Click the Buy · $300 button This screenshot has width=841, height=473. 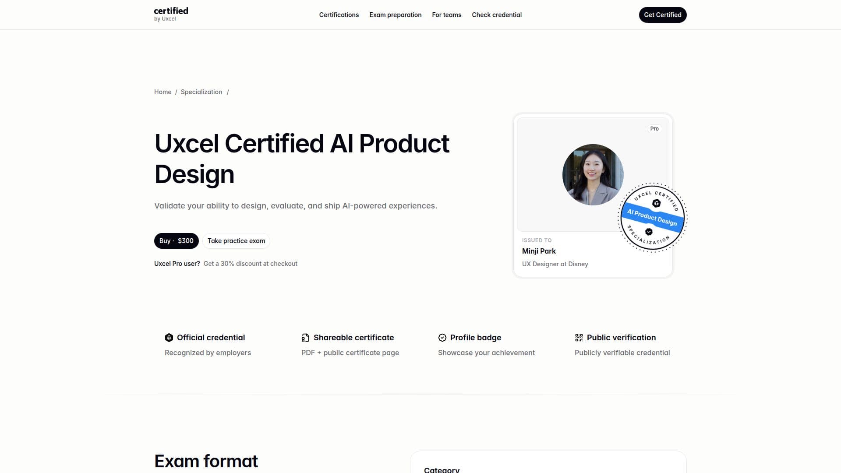click(x=177, y=241)
